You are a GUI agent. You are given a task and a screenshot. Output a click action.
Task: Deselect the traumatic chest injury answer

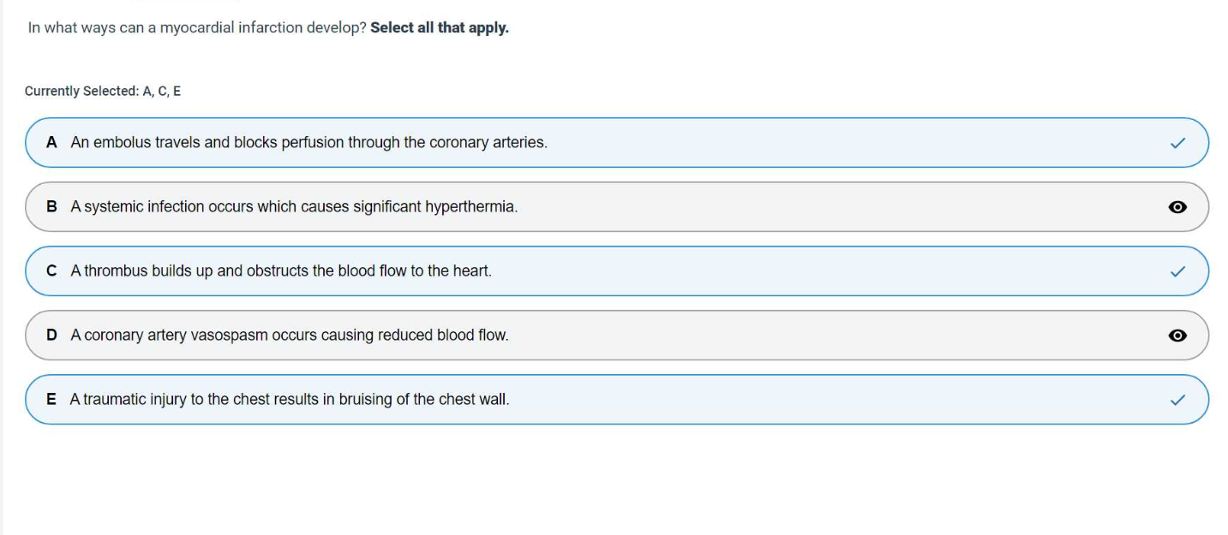[290, 400]
